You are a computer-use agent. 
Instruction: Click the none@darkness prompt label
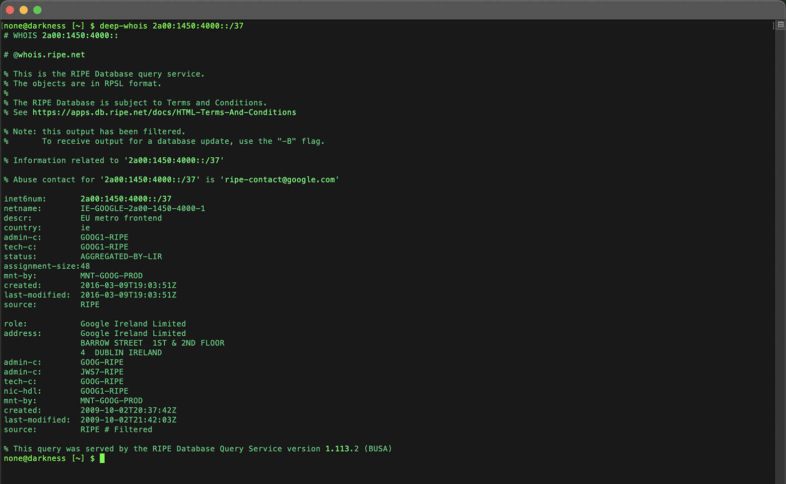pyautogui.click(x=33, y=25)
